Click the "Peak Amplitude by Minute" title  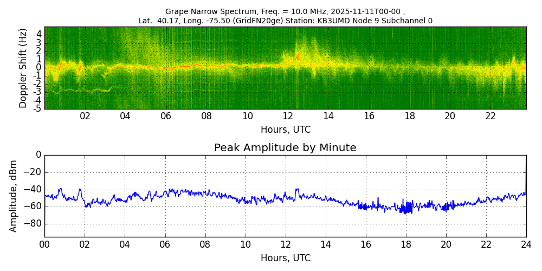click(x=285, y=148)
